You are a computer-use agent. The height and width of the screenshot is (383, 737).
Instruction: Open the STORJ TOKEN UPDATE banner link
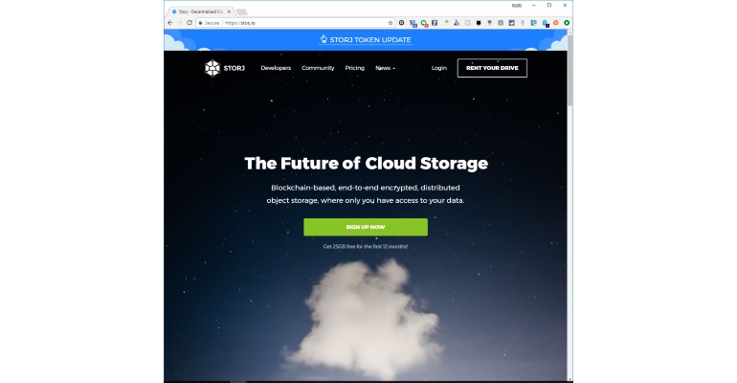[x=366, y=40]
